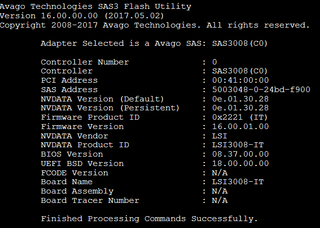Click the Controller Number label

[x=84, y=62]
